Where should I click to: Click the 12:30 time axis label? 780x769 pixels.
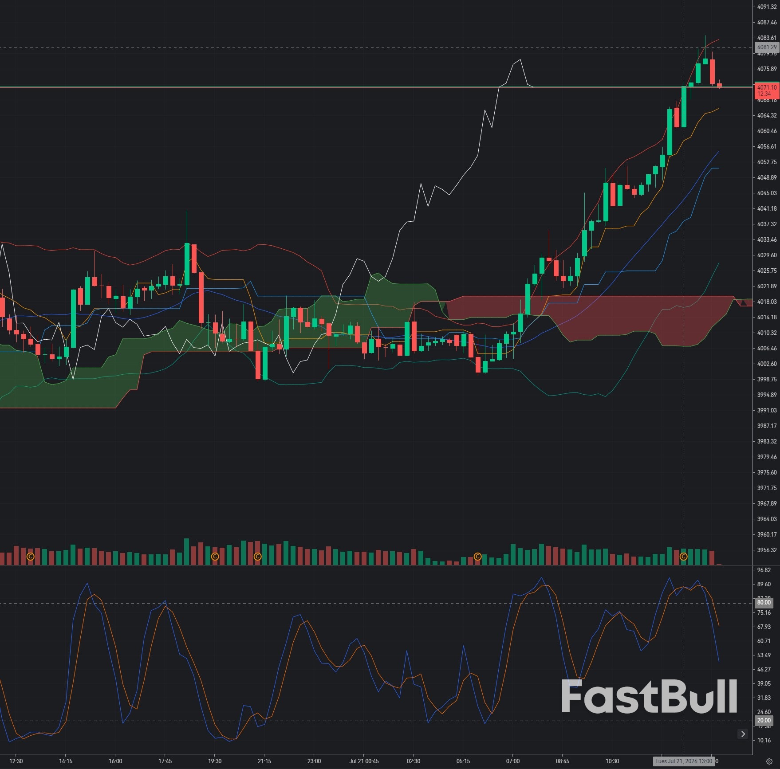[16, 761]
